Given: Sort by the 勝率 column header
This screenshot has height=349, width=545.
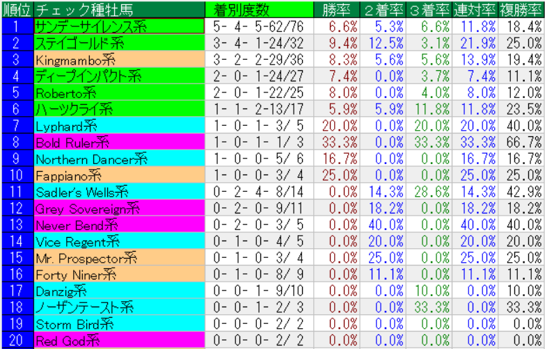Looking at the screenshot, I should click(337, 9).
